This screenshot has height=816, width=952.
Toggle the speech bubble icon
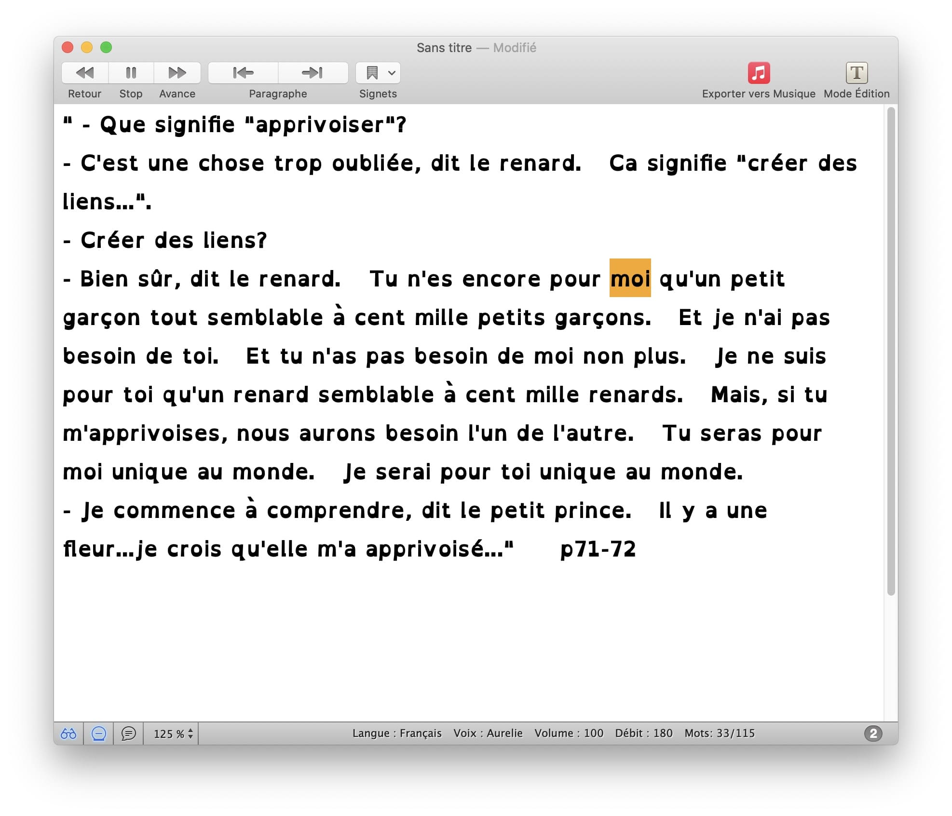(128, 734)
